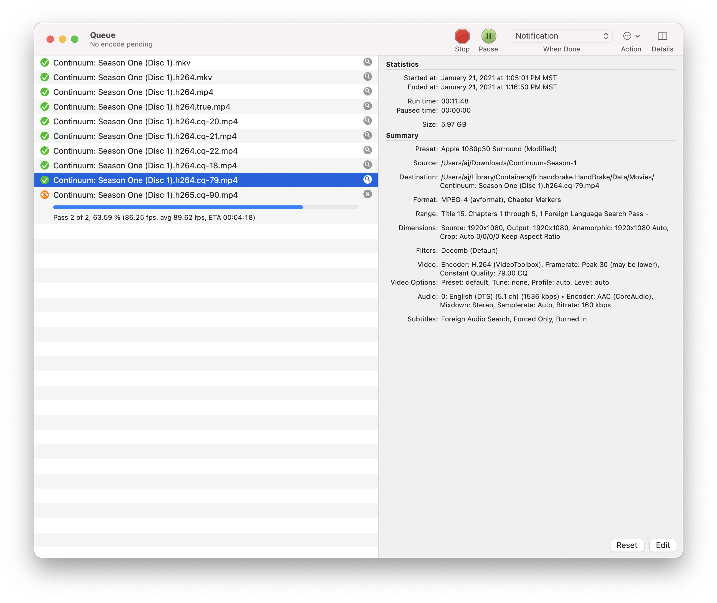Click the magnifier icon on h264.cq-20.mp4
The height and width of the screenshot is (603, 717).
(x=368, y=121)
